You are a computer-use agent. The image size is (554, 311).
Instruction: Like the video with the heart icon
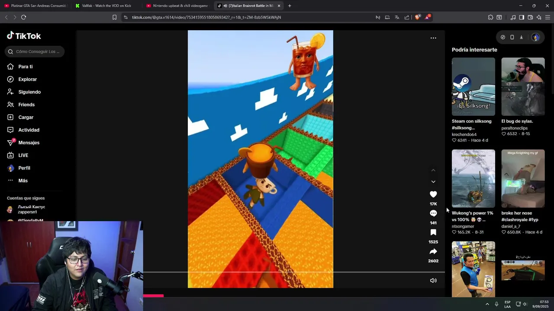coord(433,194)
